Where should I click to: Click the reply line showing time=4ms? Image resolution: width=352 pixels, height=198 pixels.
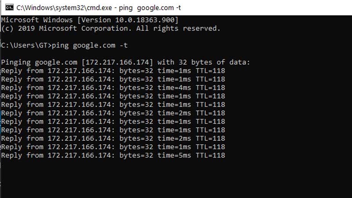113,88
